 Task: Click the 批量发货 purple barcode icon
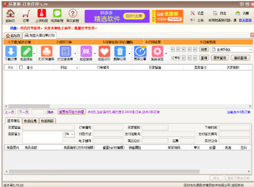86,53
